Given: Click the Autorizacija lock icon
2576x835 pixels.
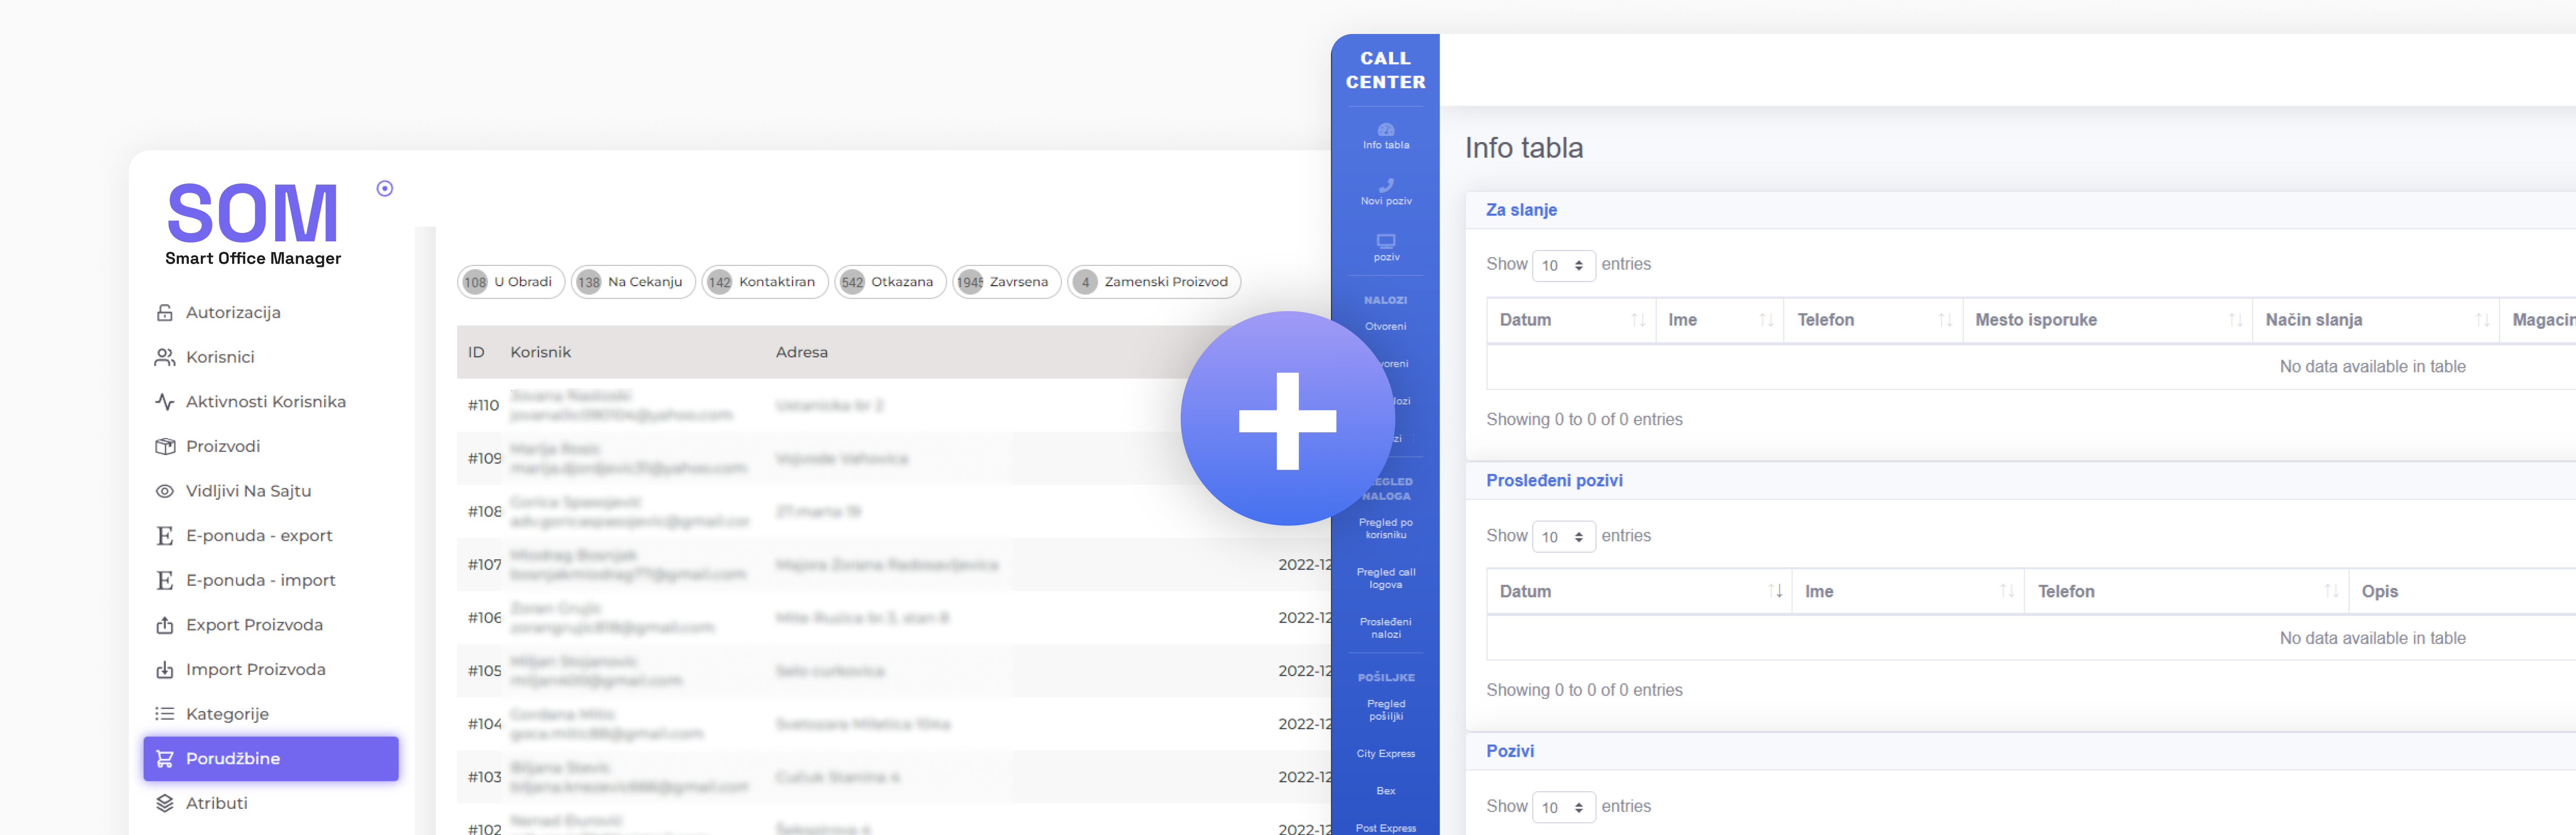Looking at the screenshot, I should pos(165,313).
